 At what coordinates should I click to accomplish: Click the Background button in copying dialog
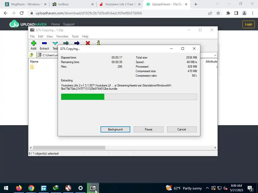[x=115, y=129]
